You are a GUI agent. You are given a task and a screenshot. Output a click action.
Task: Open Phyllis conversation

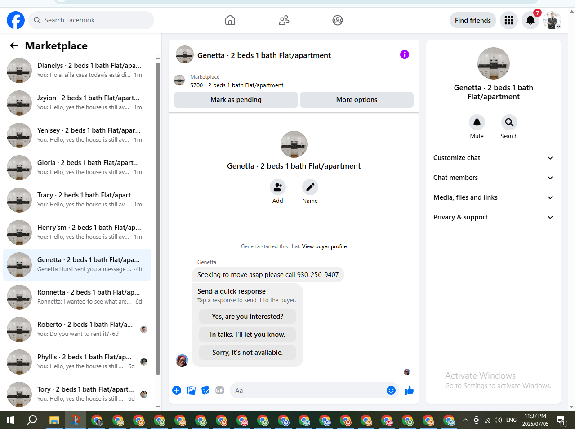[77, 362]
